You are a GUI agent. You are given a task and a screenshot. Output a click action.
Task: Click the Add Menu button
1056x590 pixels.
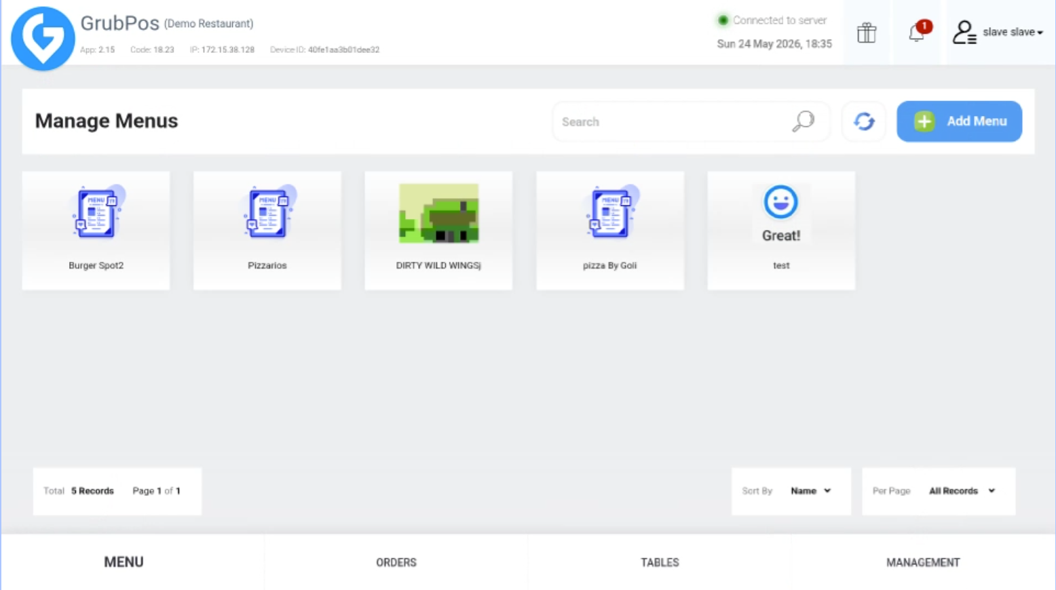959,121
